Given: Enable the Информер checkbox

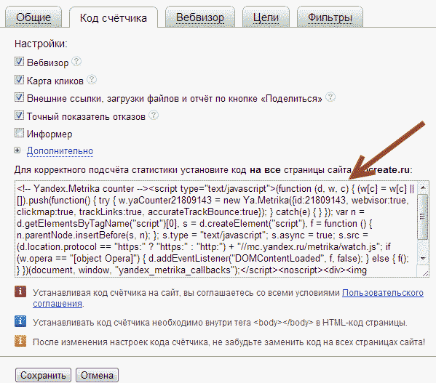Looking at the screenshot, I should point(19,133).
